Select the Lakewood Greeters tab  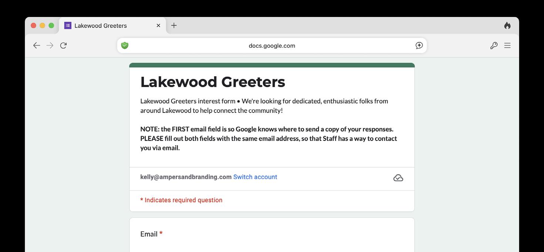113,25
